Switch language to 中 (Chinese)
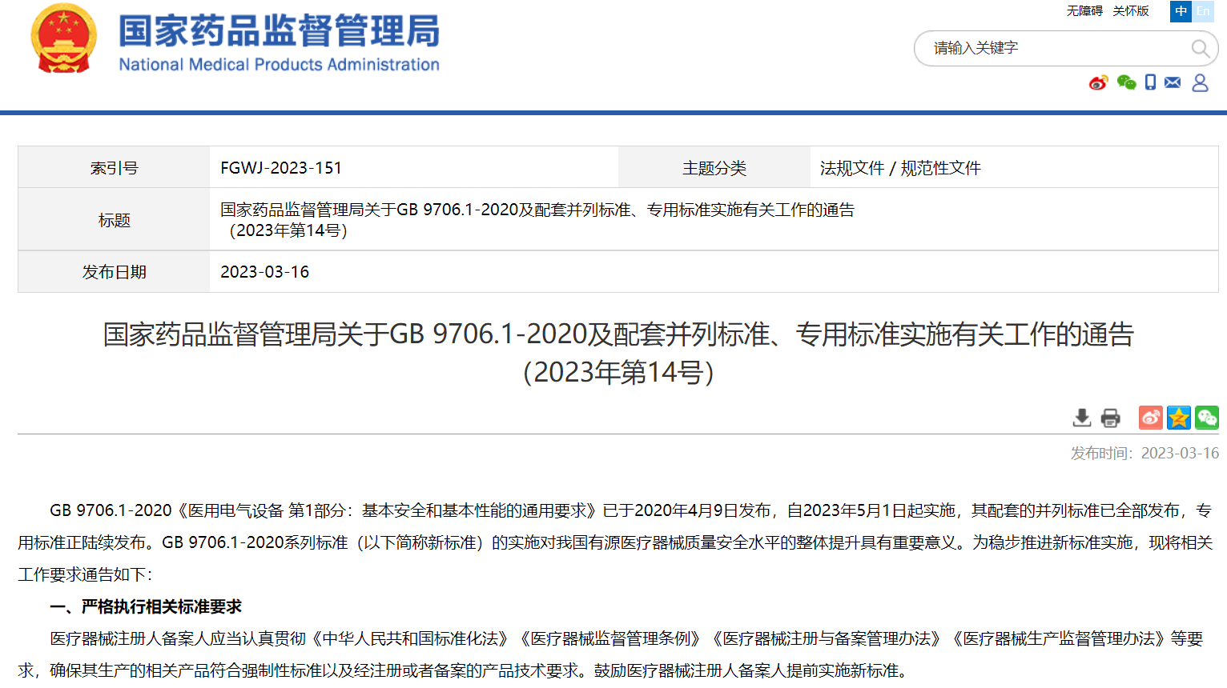 coord(1181,11)
